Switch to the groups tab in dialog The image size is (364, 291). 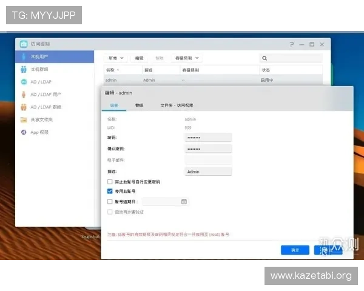click(140, 105)
